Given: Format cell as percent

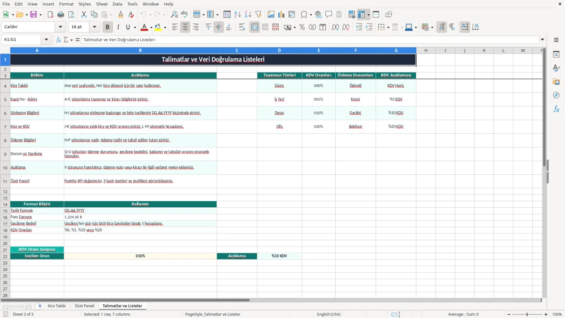Looking at the screenshot, I should [x=302, y=27].
